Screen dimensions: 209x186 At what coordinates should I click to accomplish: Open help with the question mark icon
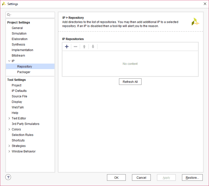(8, 177)
